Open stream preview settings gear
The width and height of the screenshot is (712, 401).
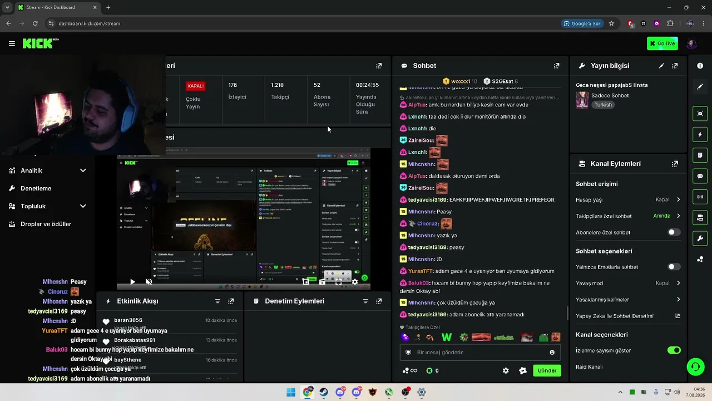[355, 282]
